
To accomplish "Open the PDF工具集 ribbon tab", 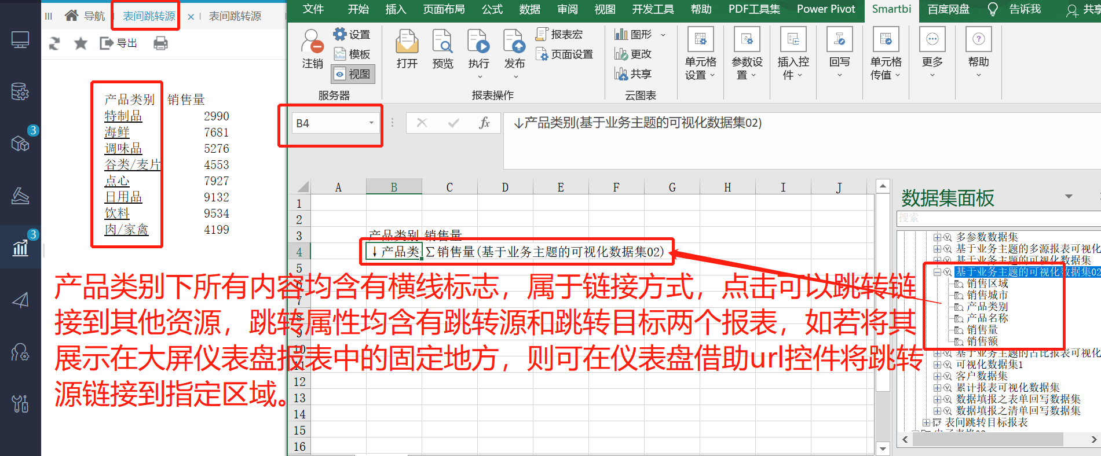I will point(754,9).
